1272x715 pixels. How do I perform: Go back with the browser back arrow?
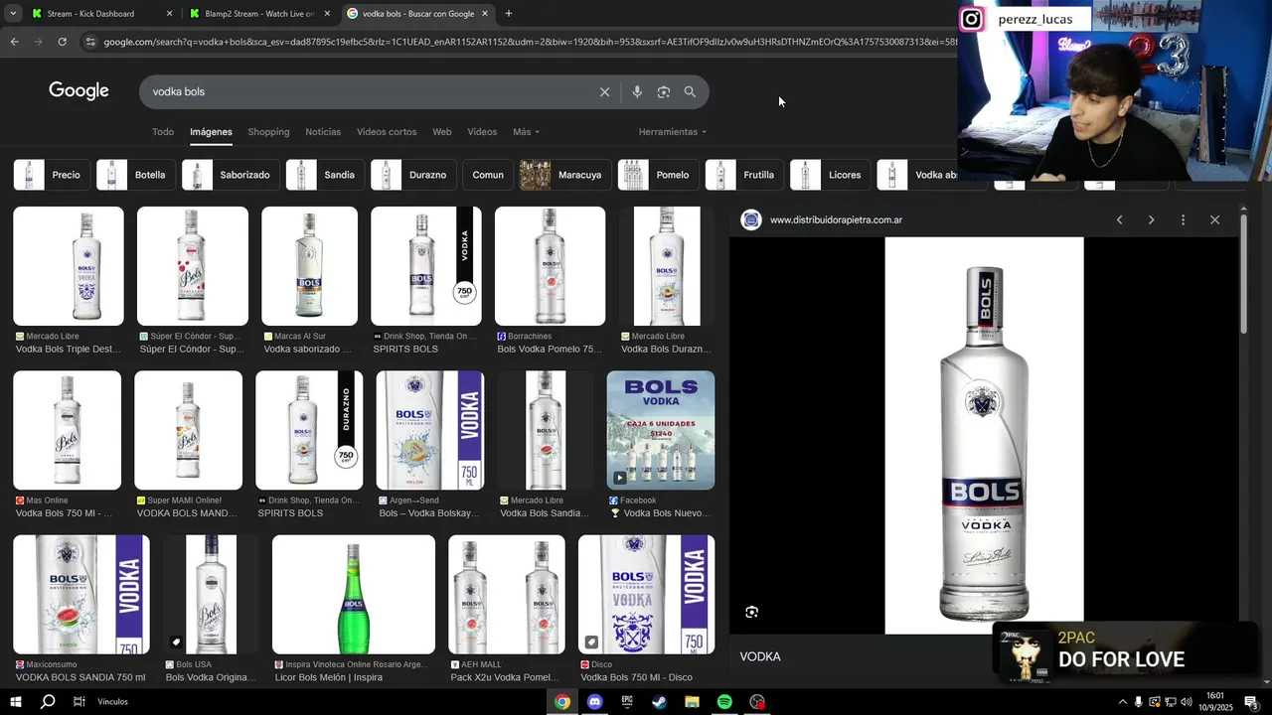click(14, 42)
